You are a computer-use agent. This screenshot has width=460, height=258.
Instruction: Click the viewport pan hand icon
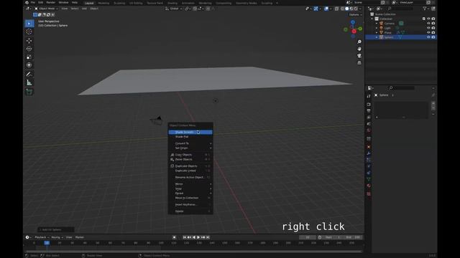359,49
